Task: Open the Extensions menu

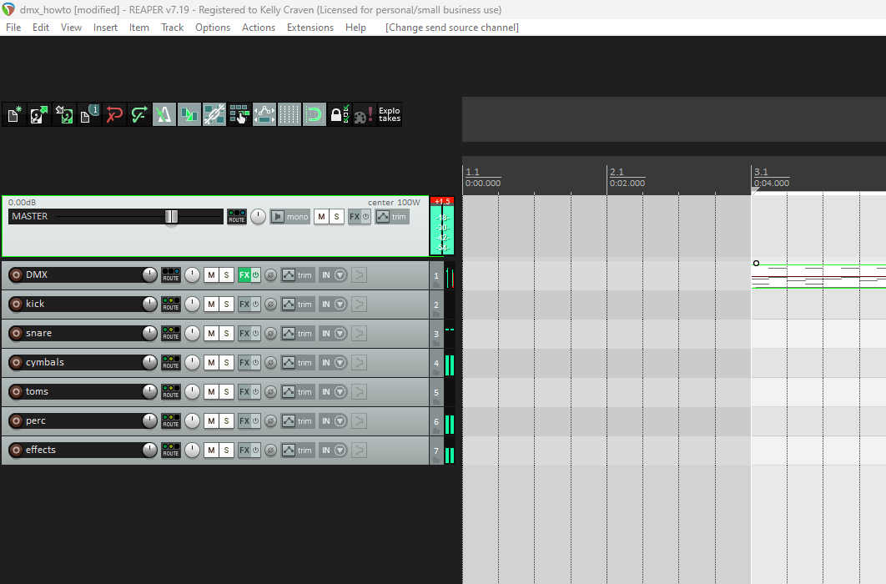Action: click(310, 27)
